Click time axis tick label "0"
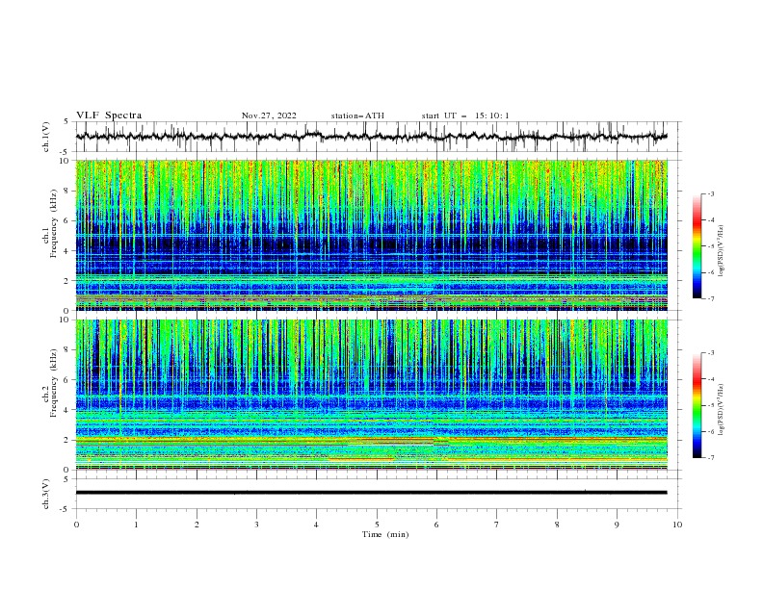763x589 pixels. click(x=76, y=525)
